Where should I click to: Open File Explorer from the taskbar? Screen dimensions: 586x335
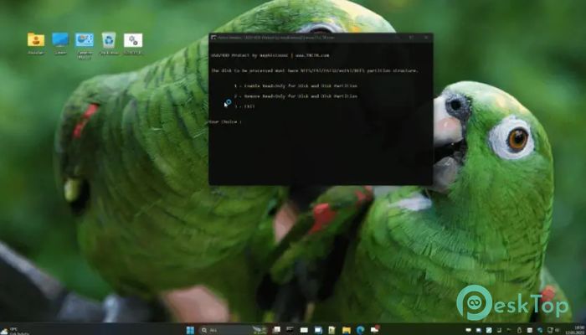click(347, 330)
